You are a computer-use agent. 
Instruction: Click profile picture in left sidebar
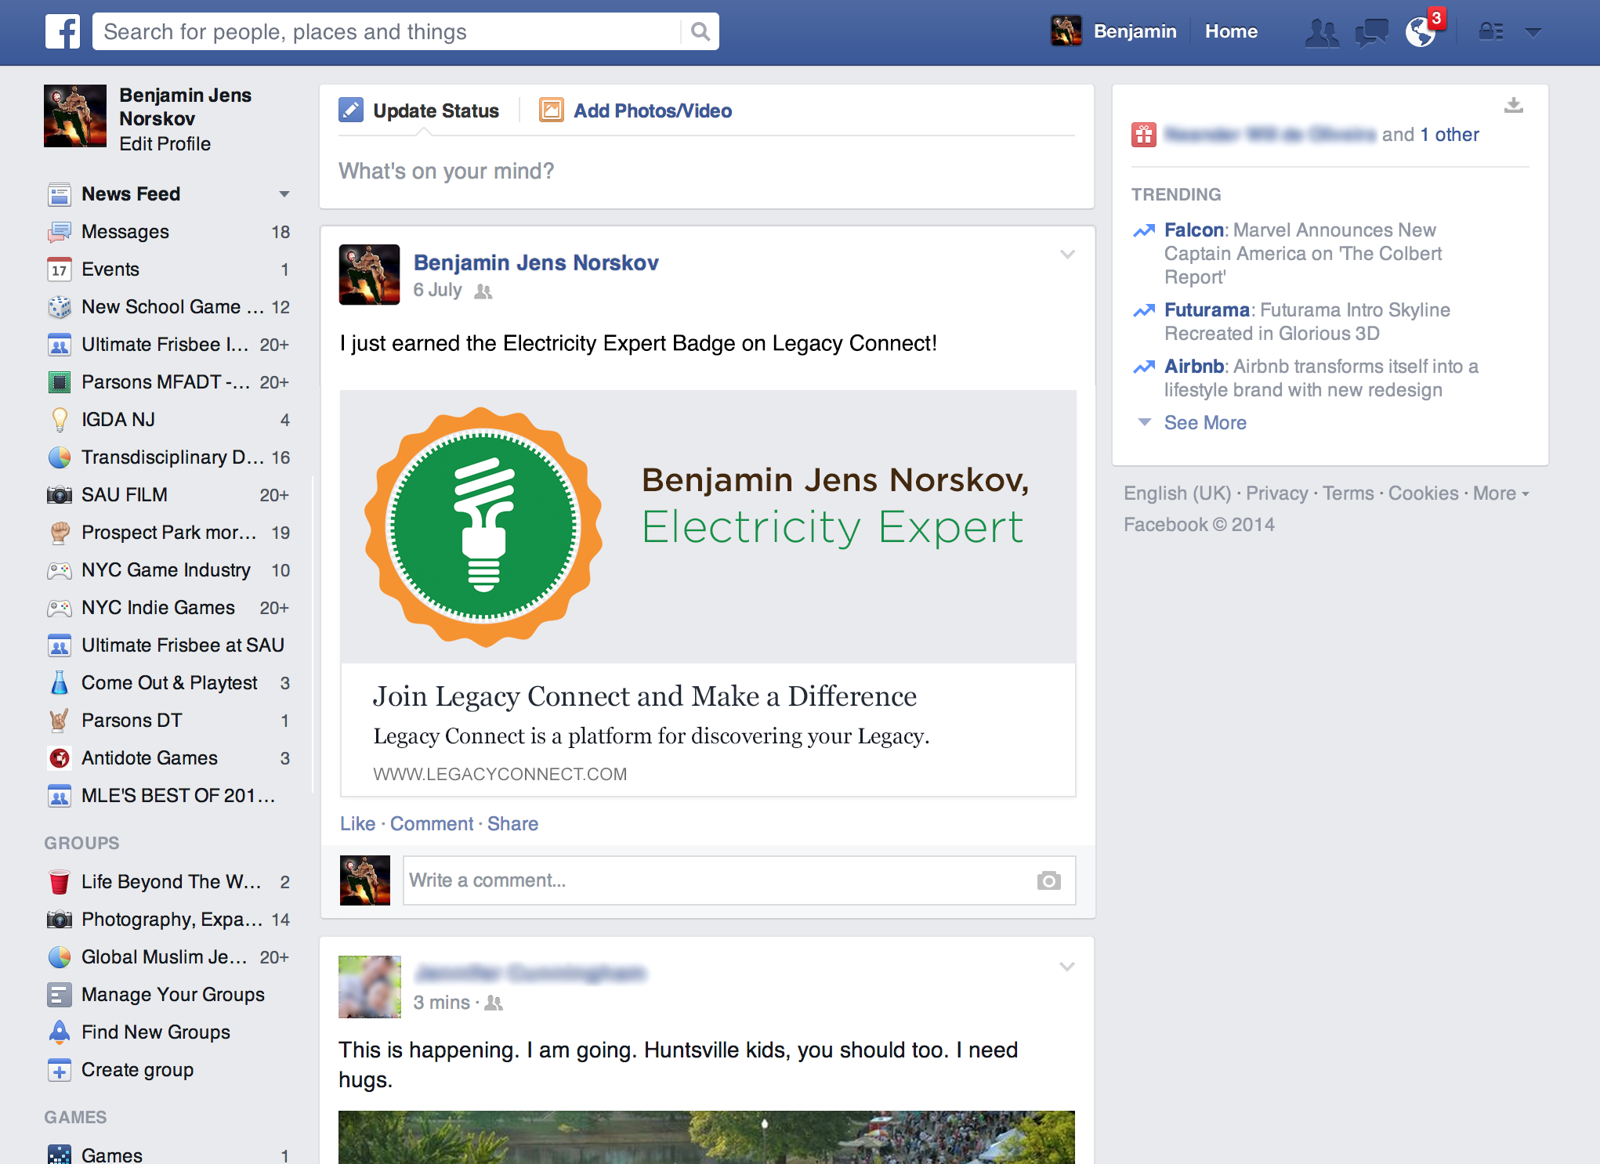[75, 116]
